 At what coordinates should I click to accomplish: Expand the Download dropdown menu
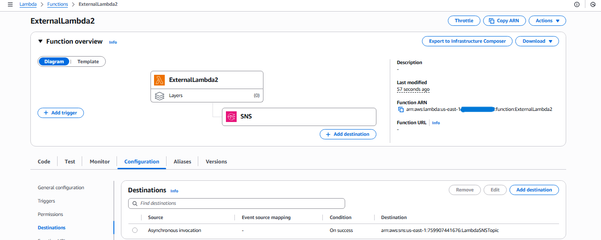click(x=537, y=41)
